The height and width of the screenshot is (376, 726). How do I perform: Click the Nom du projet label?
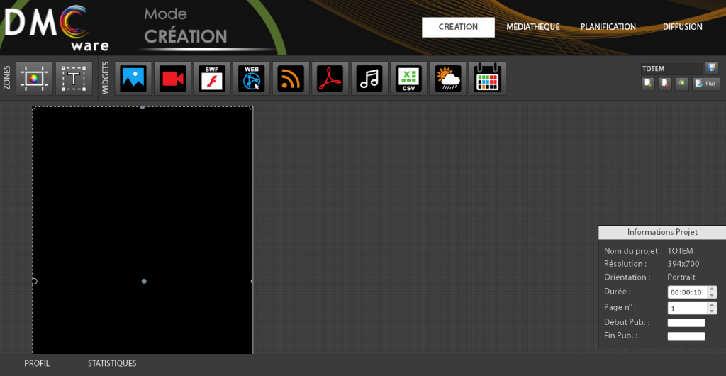point(633,251)
